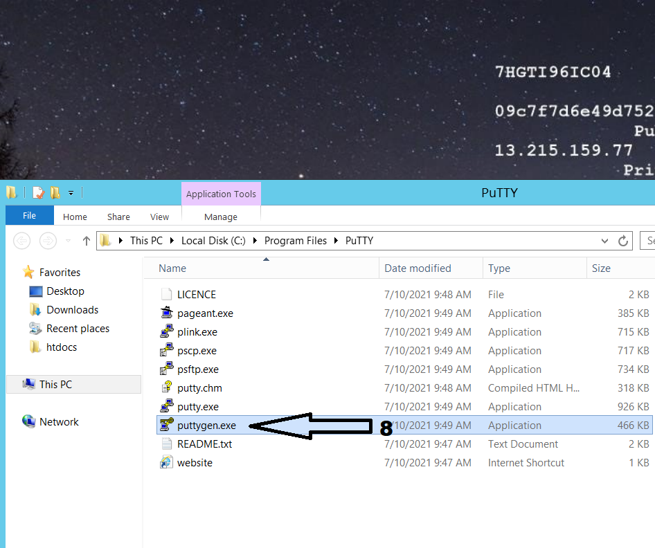The width and height of the screenshot is (655, 548).
Task: Click PuTTY in the address breadcrumb
Action: click(359, 241)
